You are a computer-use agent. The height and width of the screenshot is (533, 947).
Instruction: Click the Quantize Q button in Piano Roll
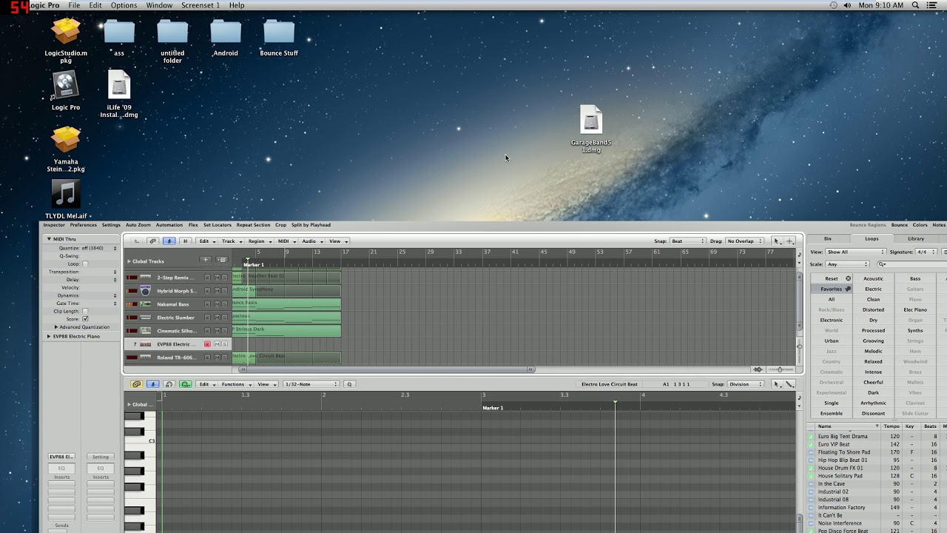pos(349,384)
